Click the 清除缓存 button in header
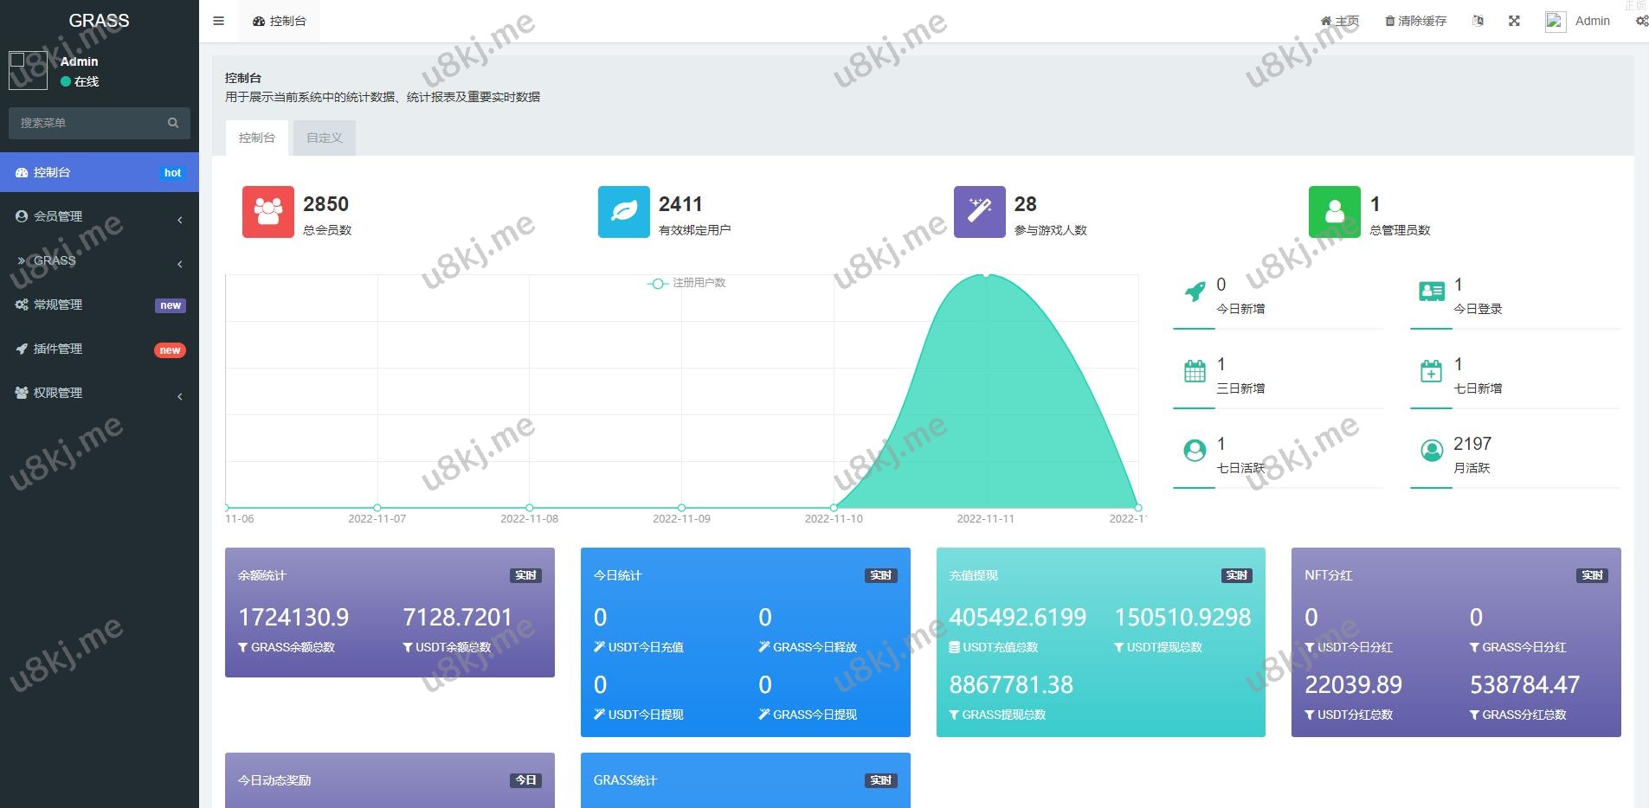This screenshot has height=808, width=1649. pos(1415,21)
